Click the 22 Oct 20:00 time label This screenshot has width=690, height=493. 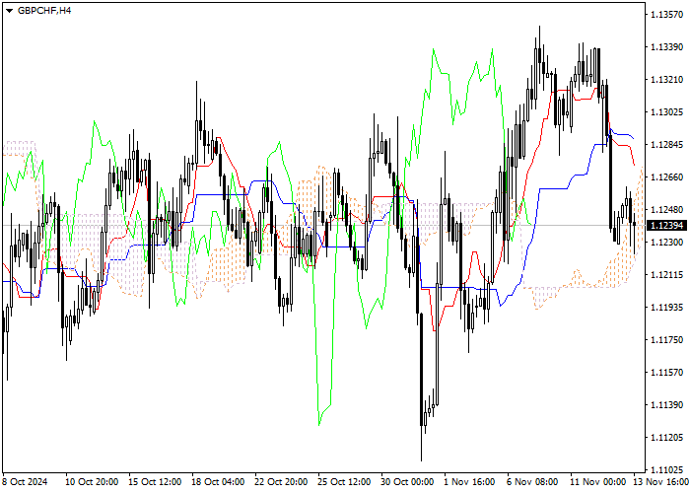tap(281, 482)
